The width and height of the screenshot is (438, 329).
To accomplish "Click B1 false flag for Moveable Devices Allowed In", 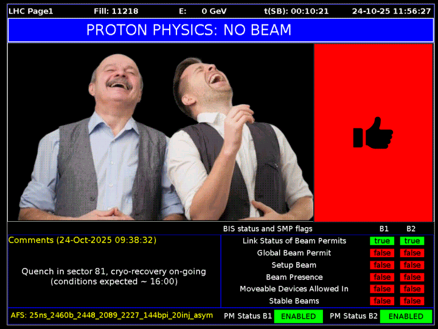I will (x=382, y=289).
